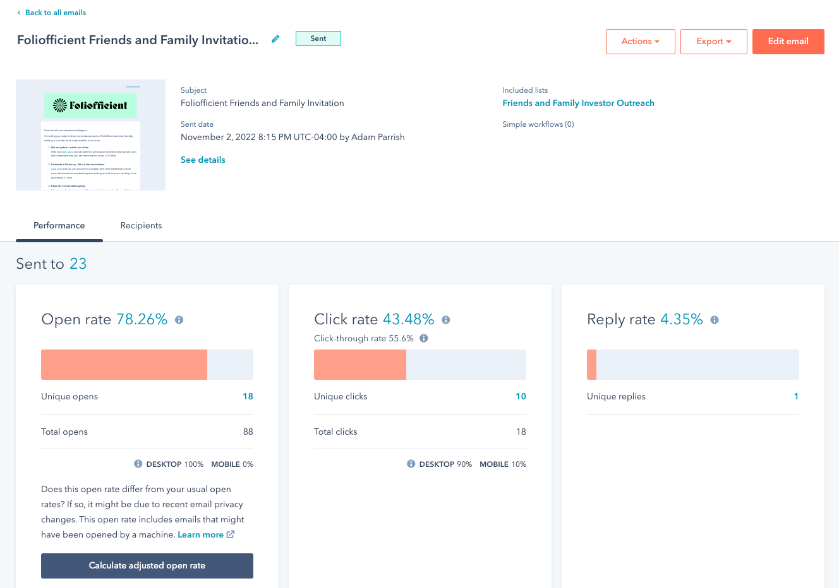This screenshot has height=588, width=839.
Task: Click unique clicks count 10
Action: coord(521,396)
